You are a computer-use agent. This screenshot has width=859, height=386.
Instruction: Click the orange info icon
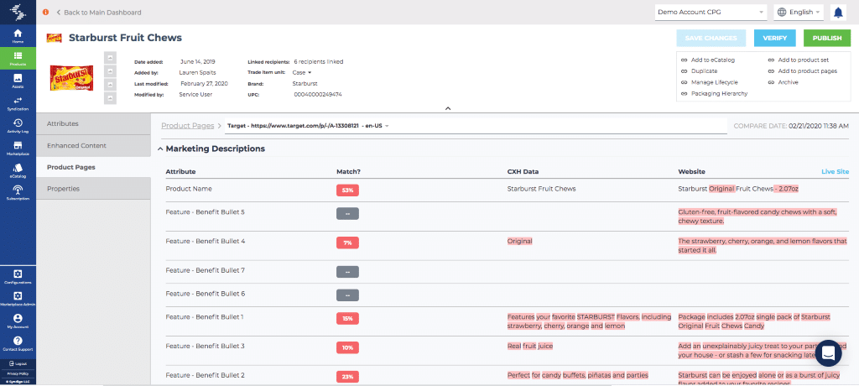(45, 12)
